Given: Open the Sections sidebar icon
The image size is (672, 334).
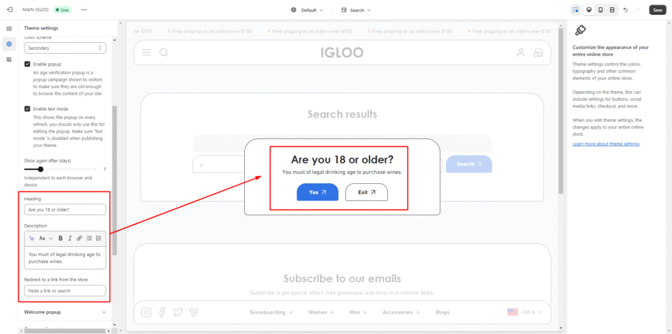Looking at the screenshot, I should pyautogui.click(x=9, y=29).
